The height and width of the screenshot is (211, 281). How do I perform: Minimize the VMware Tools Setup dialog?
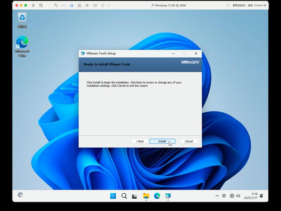(x=173, y=53)
